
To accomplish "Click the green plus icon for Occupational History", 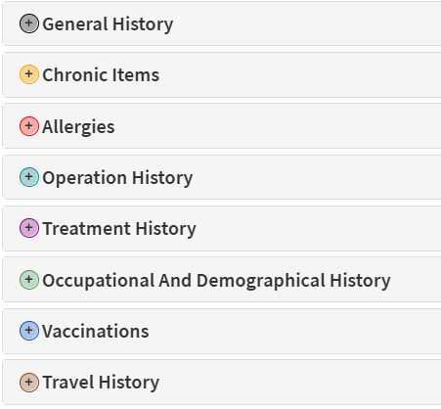I will tap(29, 280).
